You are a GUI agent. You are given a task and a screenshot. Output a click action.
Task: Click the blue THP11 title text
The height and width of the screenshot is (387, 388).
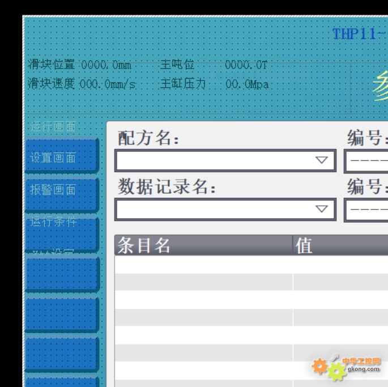[360, 34]
